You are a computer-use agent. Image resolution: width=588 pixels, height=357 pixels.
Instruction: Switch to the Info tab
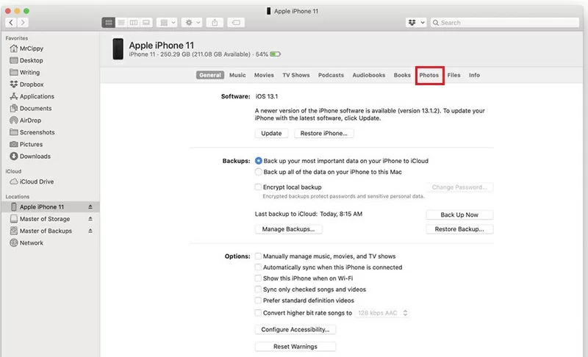474,75
